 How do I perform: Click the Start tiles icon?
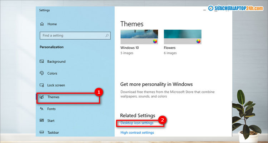(42, 120)
